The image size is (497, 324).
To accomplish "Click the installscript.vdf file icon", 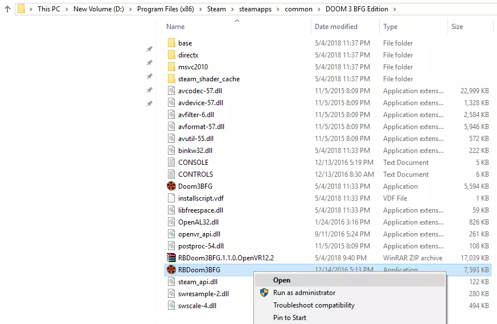I will click(x=171, y=198).
